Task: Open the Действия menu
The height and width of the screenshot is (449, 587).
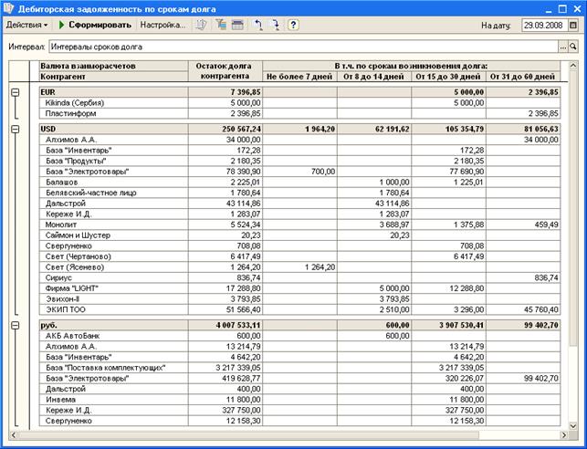Action: (26, 25)
